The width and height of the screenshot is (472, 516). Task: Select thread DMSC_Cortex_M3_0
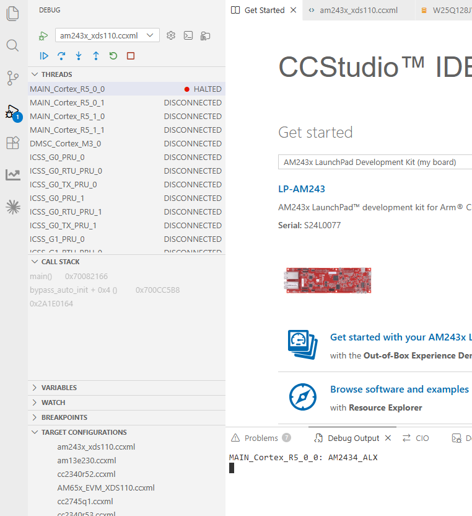126,143
